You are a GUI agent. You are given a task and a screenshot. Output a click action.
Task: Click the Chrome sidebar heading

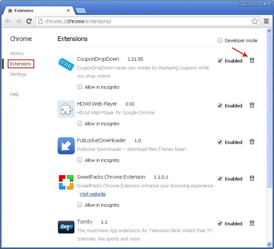click(x=21, y=39)
